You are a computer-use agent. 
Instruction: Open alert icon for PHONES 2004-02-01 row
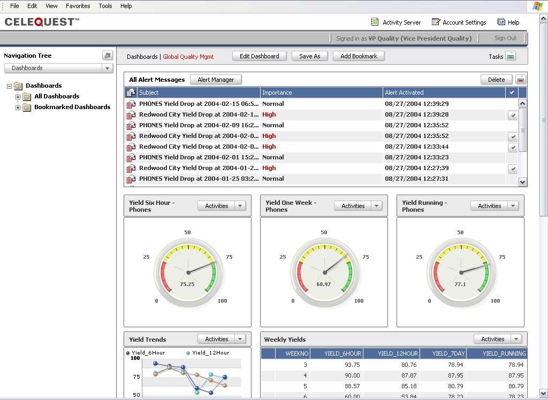[131, 158]
